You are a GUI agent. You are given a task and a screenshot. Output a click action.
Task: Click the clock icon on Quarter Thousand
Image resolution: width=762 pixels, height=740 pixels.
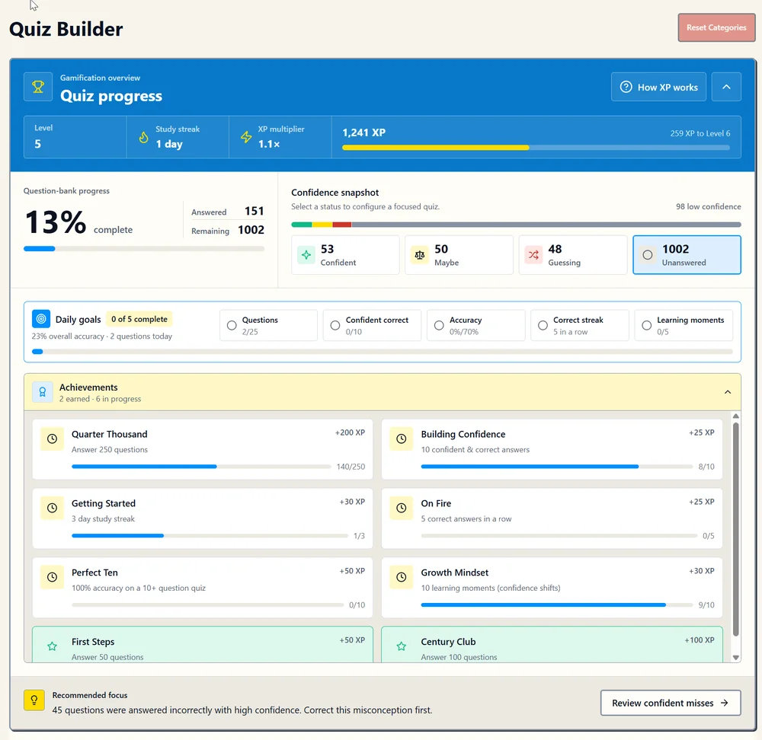tap(52, 439)
